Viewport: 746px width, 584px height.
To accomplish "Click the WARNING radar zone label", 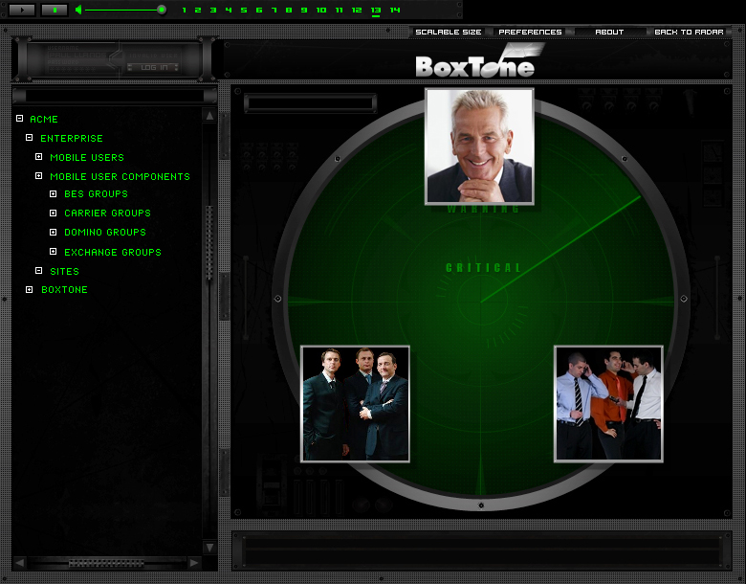I will [x=483, y=209].
